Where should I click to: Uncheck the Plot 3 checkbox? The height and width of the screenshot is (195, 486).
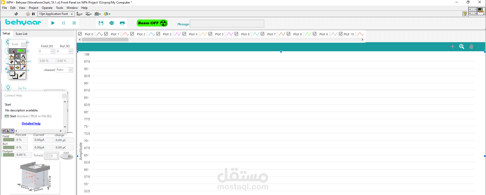pyautogui.click(x=158, y=34)
